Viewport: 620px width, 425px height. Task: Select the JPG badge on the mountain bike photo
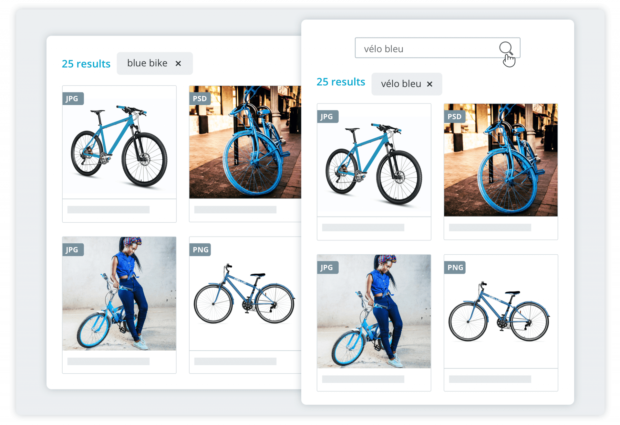[73, 99]
